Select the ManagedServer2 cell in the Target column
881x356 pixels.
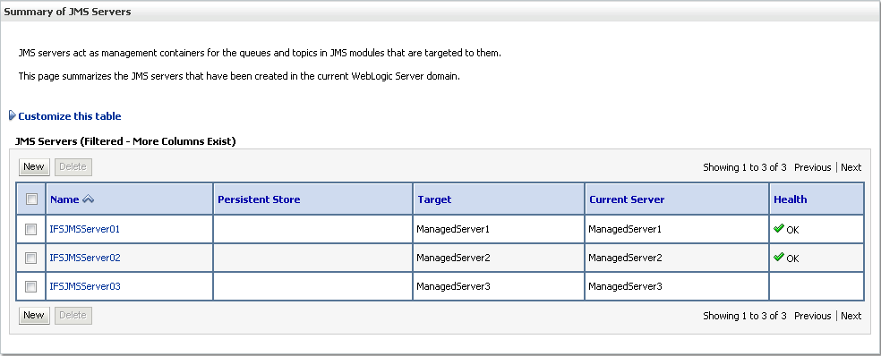(499, 258)
